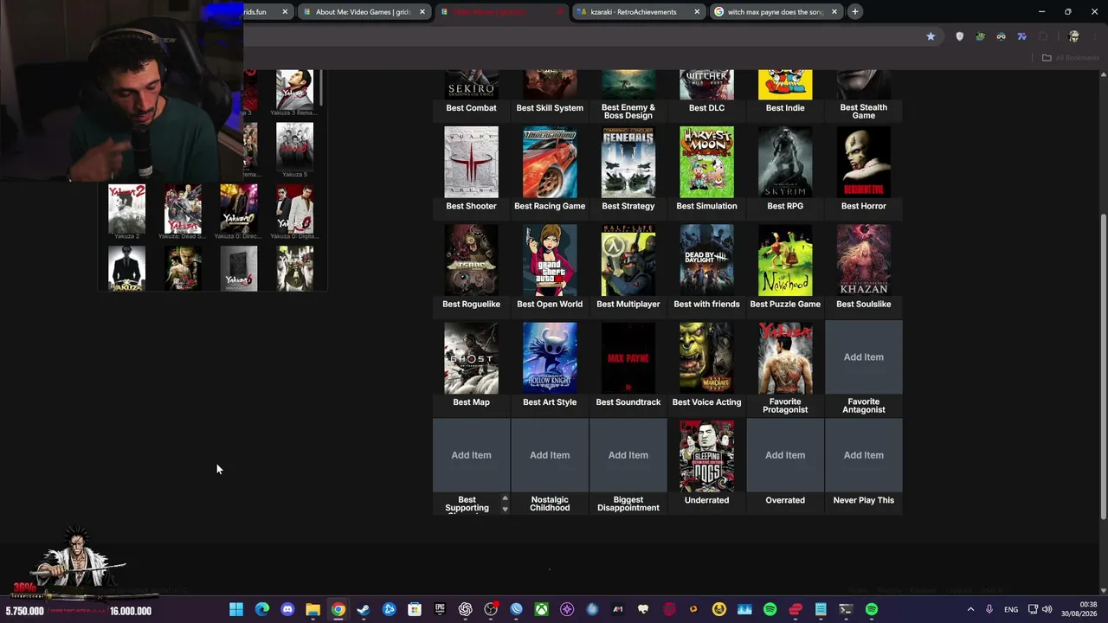Select the Warcraft Best Voice Acting cover
The width and height of the screenshot is (1108, 623).
(x=706, y=358)
